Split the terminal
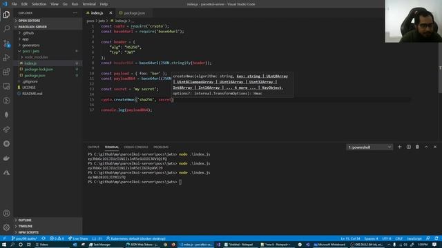442x248 pixels. click(408, 147)
